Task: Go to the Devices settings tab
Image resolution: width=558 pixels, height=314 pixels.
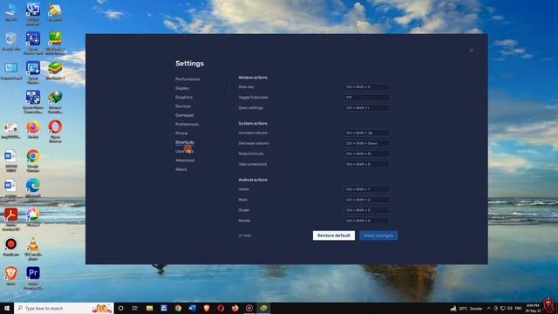Action: pyautogui.click(x=183, y=106)
